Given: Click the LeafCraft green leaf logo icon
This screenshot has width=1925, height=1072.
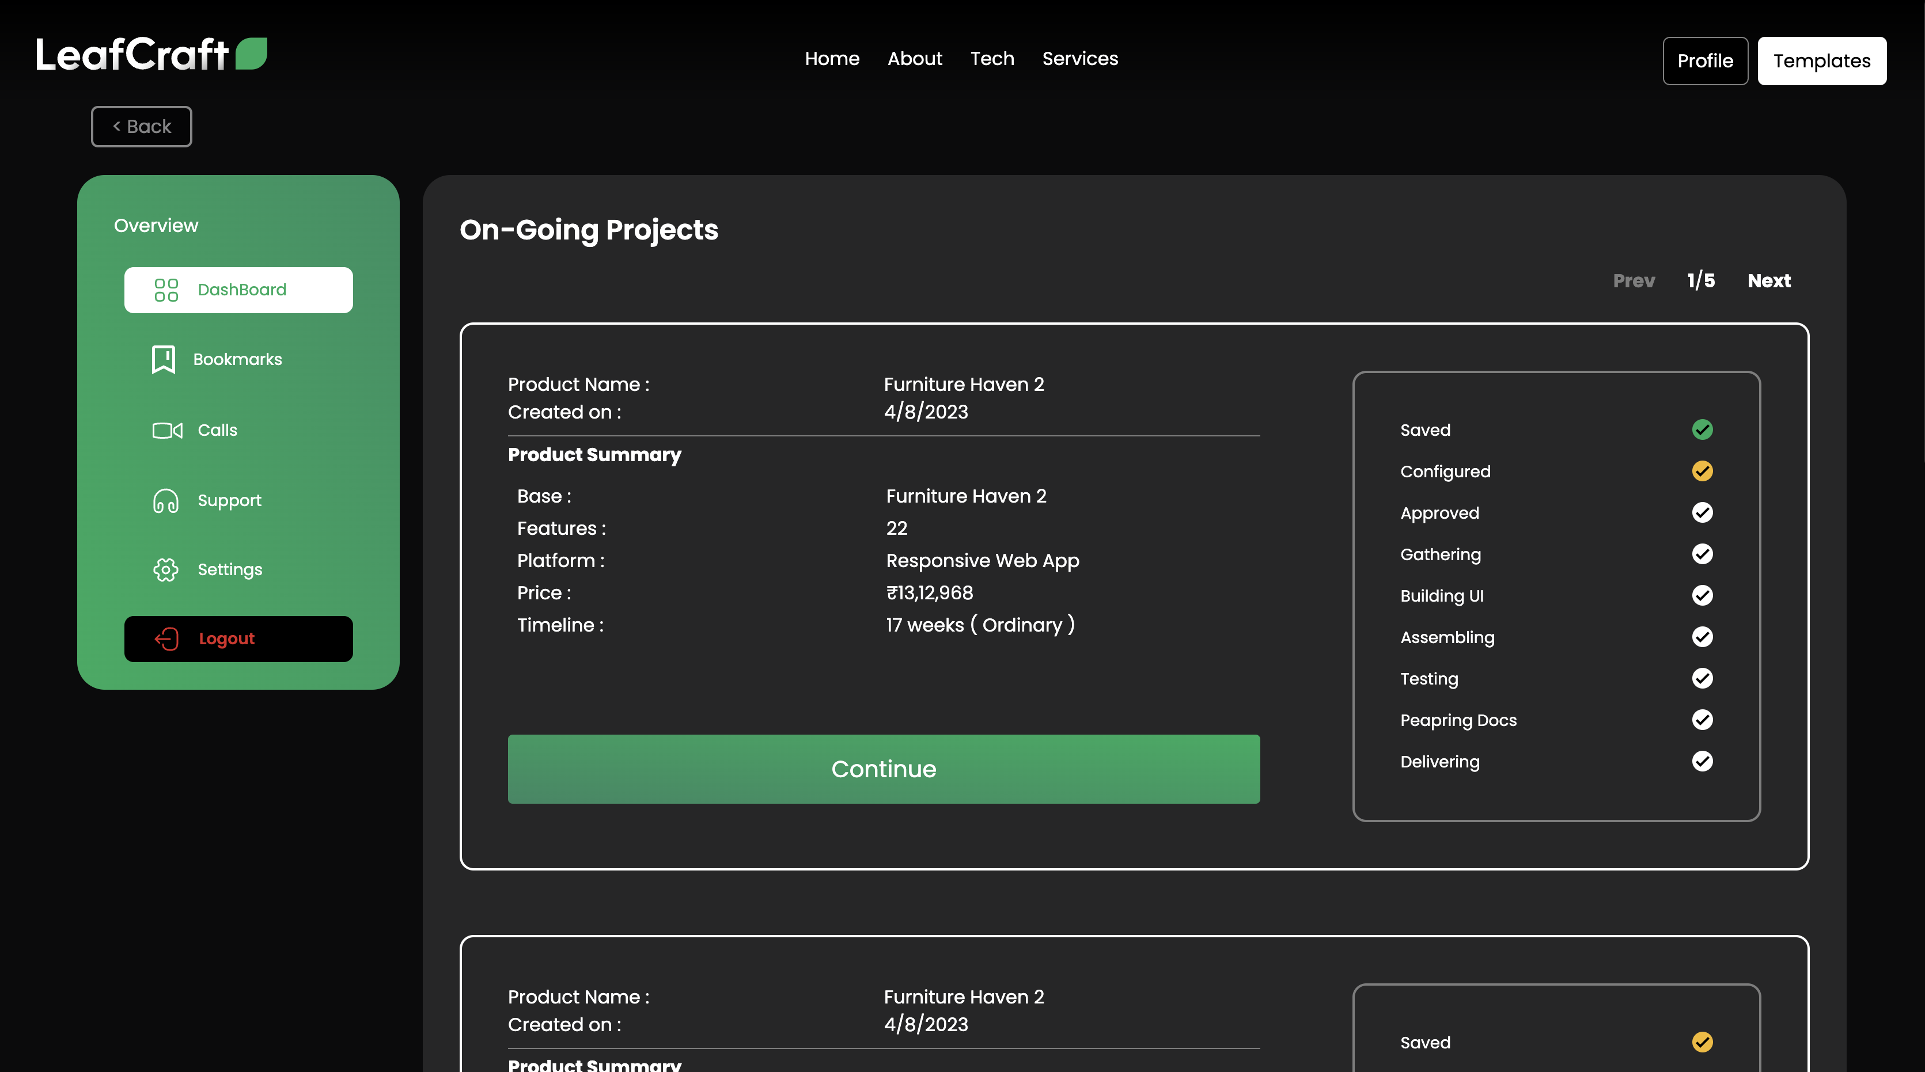Looking at the screenshot, I should click(251, 54).
